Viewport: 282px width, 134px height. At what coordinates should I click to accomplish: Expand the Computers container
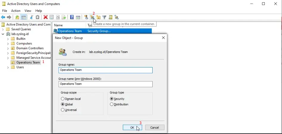[8, 43]
